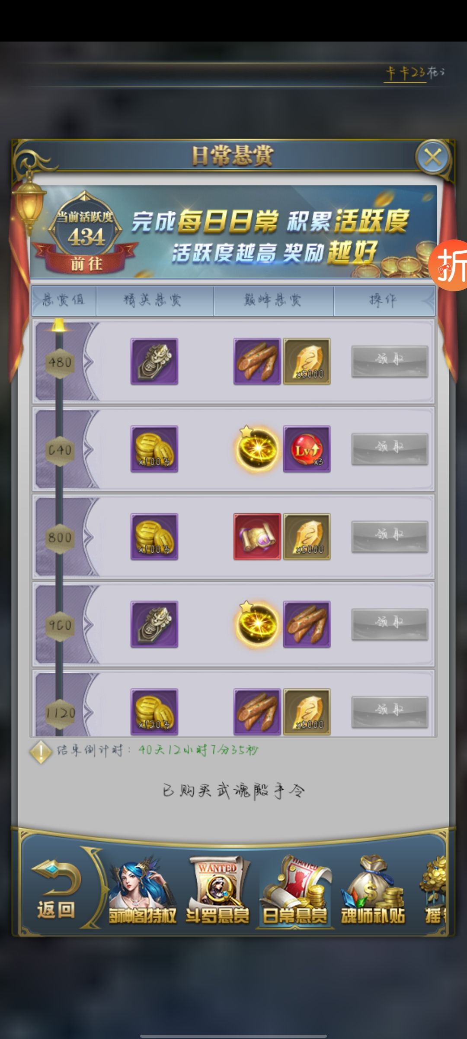Tap the golden star orb in 640 row
The height and width of the screenshot is (1039, 467).
click(257, 448)
